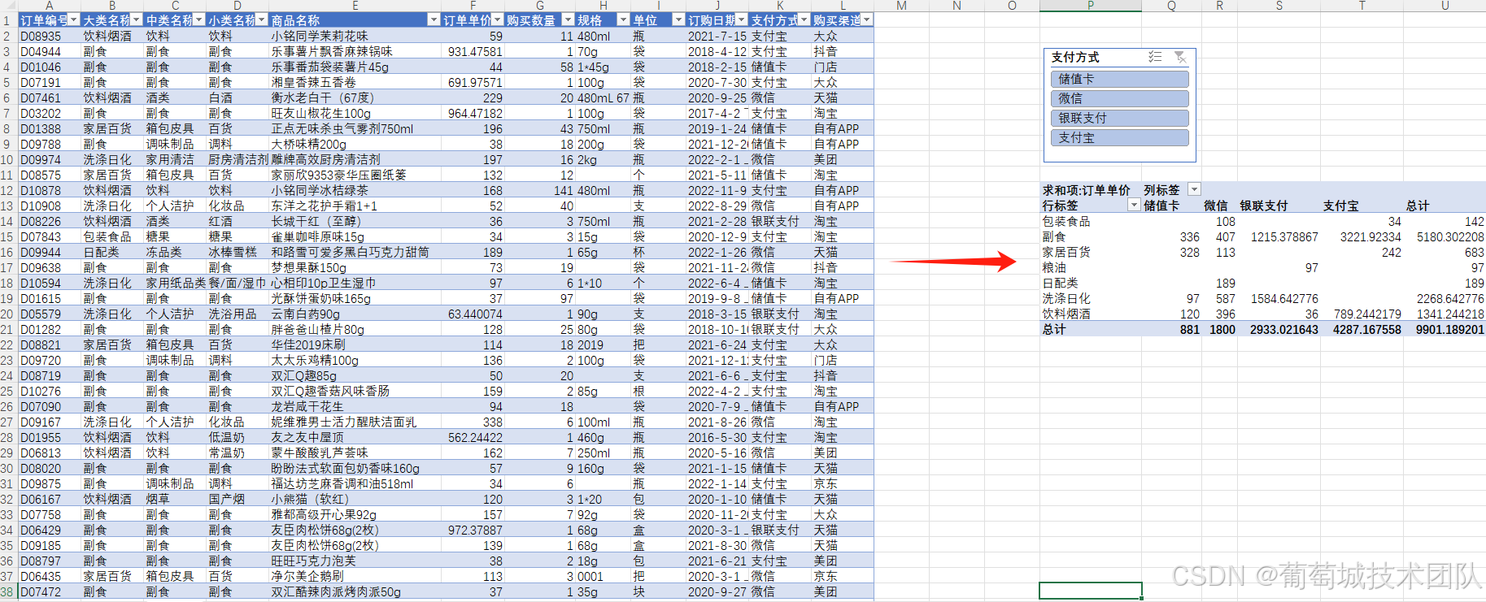Click the product cell 乐事番茄袋装薯片45g

pos(355,67)
